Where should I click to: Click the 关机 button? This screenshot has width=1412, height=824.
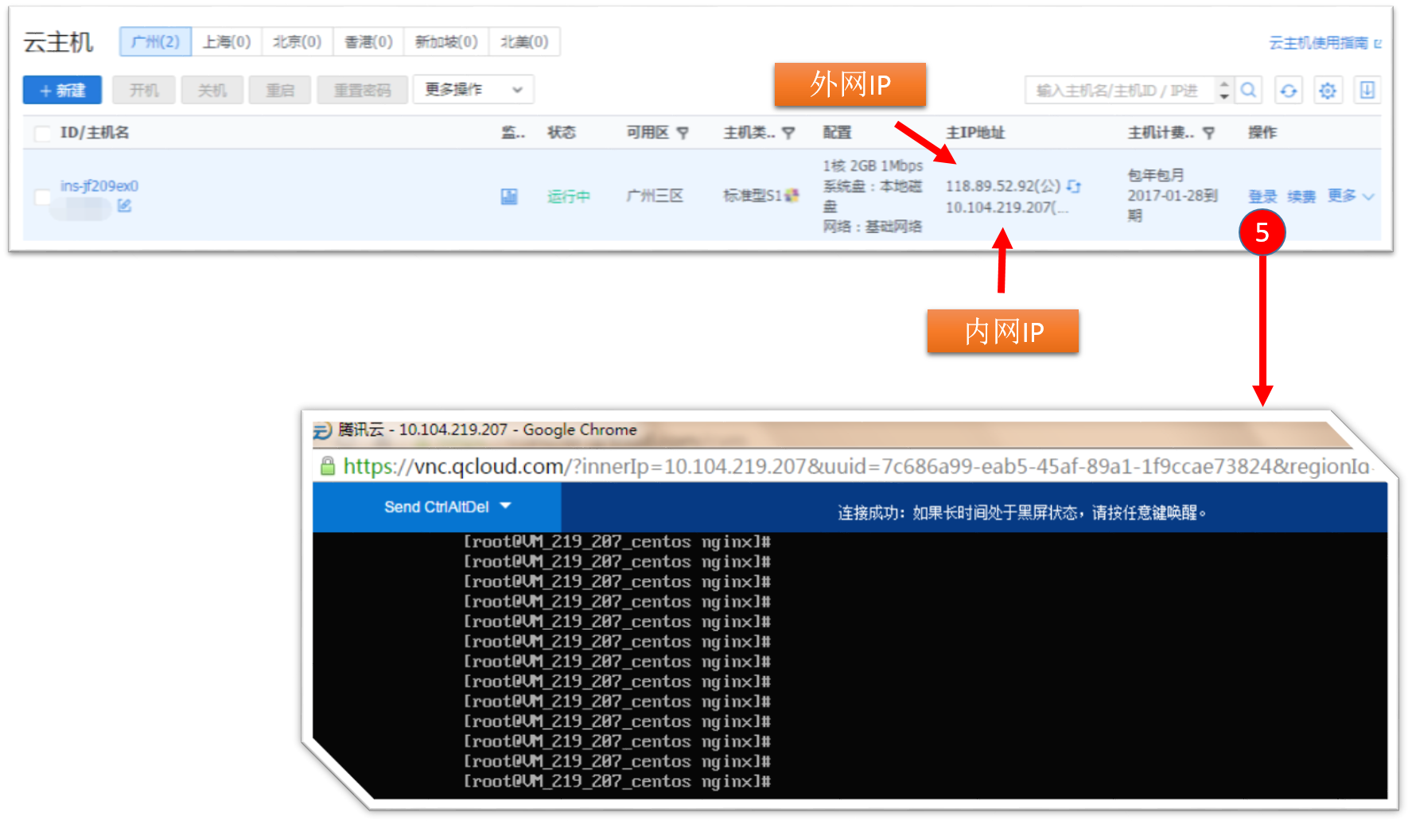click(212, 91)
